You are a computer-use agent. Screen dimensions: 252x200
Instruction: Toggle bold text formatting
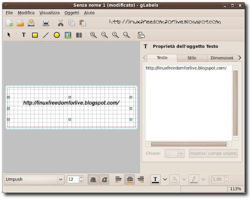[93, 179]
